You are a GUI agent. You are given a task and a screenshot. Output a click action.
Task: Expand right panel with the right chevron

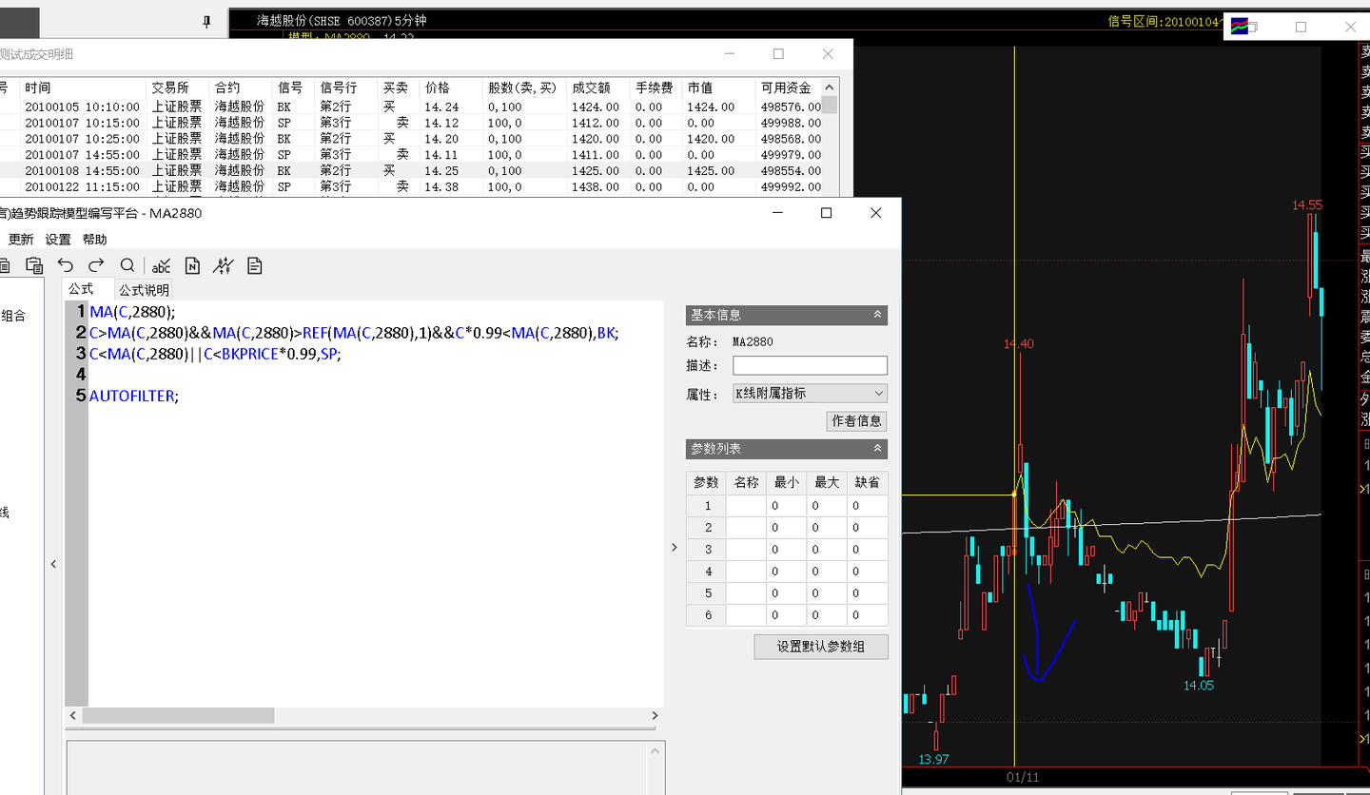point(674,547)
